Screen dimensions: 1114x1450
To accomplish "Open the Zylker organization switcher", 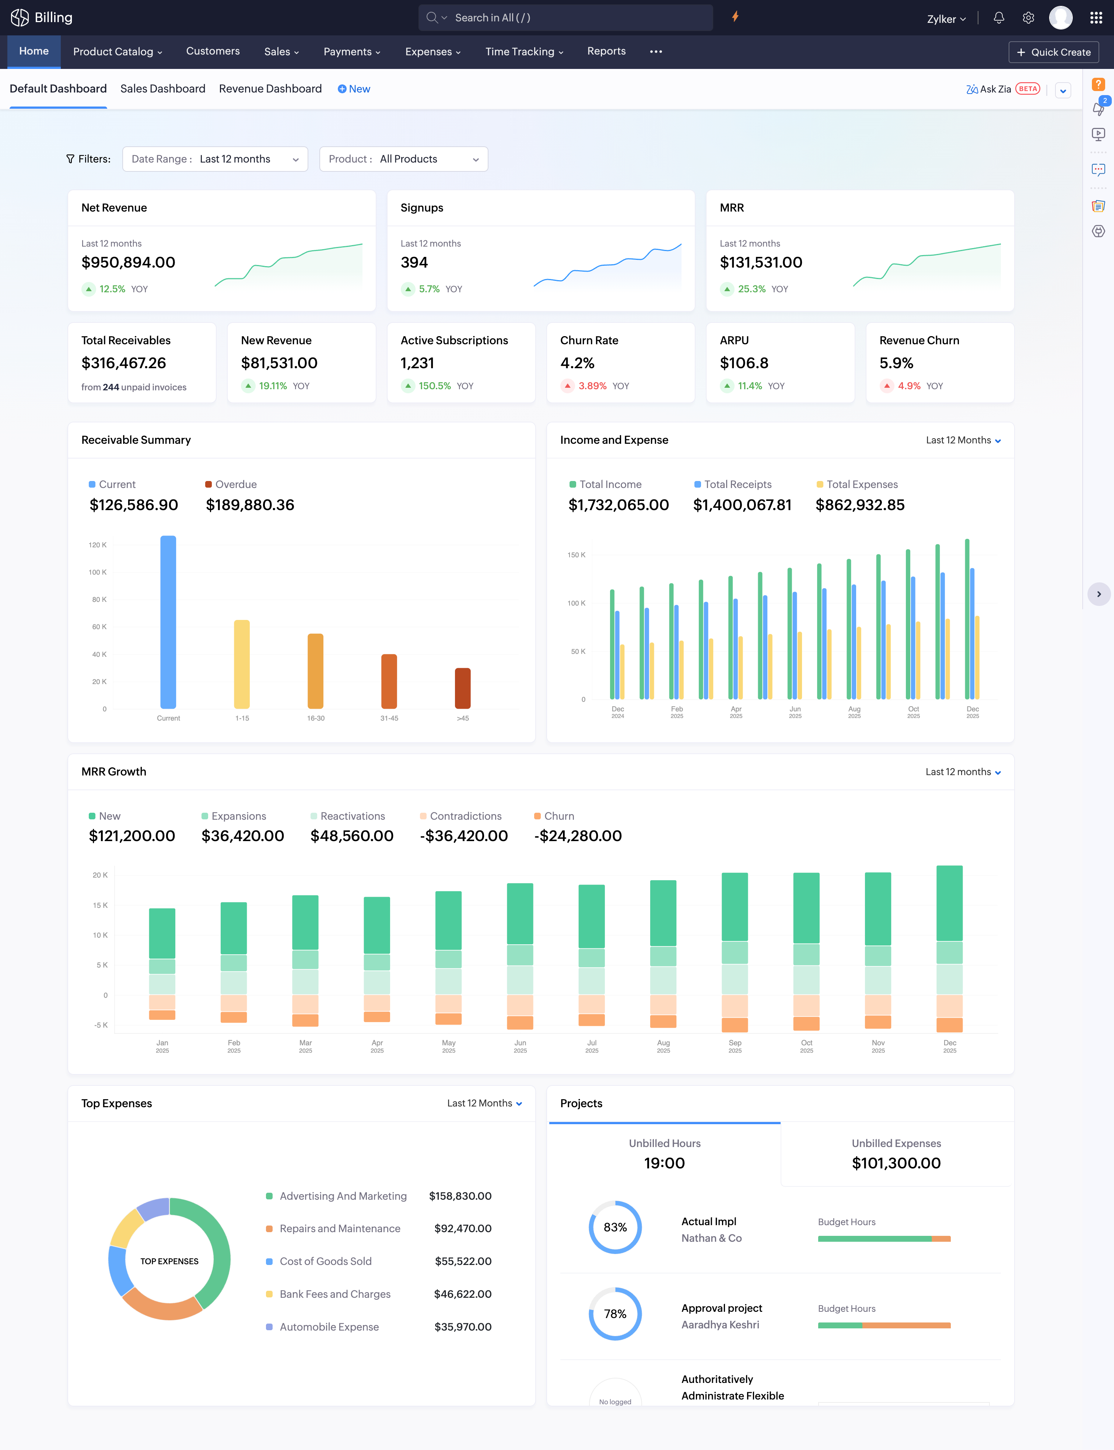I will coord(946,19).
